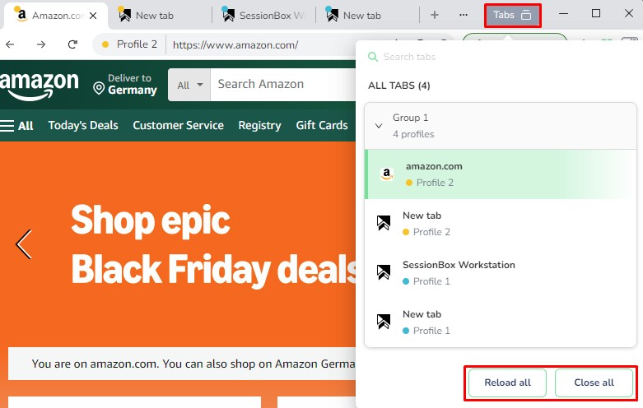
Task: Click the Deliver to Germany location pin
Action: point(99,88)
